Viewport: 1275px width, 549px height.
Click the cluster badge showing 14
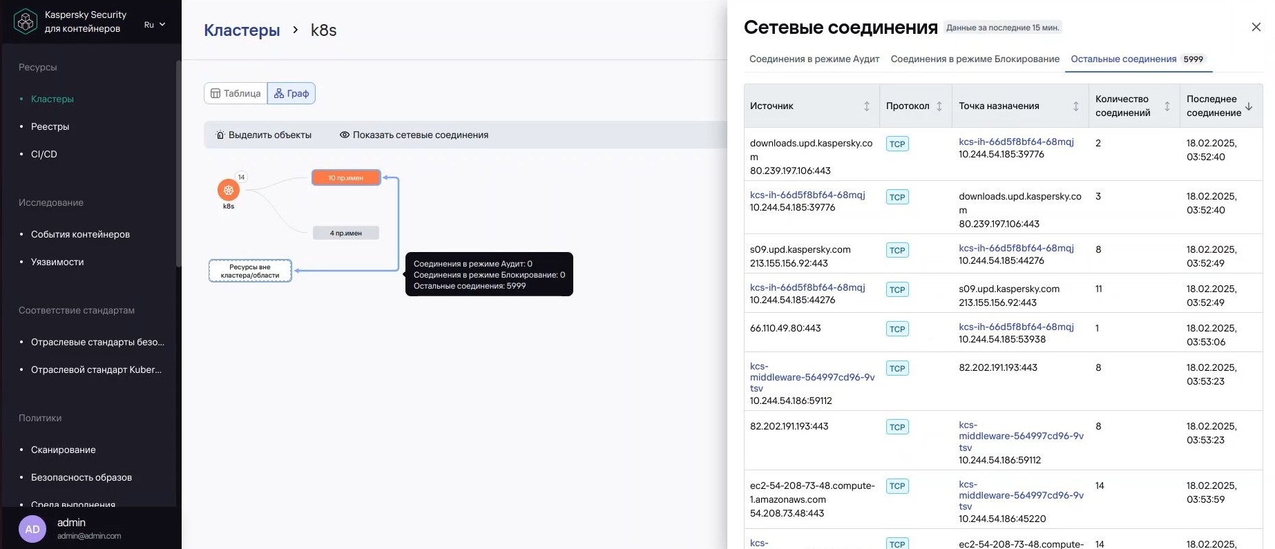pos(241,177)
